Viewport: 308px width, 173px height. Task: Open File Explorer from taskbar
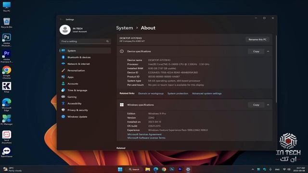click(148, 169)
